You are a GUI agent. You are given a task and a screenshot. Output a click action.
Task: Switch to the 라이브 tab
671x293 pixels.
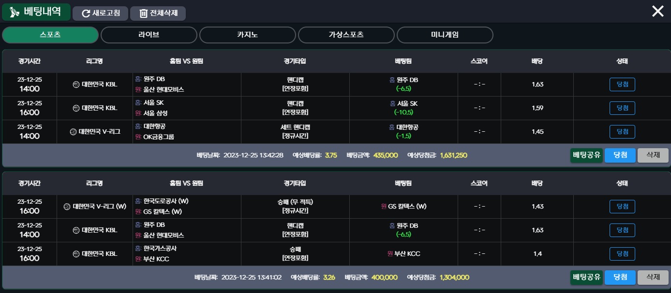point(149,35)
